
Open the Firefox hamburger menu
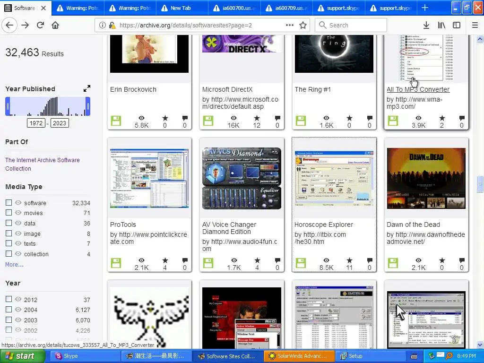click(475, 26)
